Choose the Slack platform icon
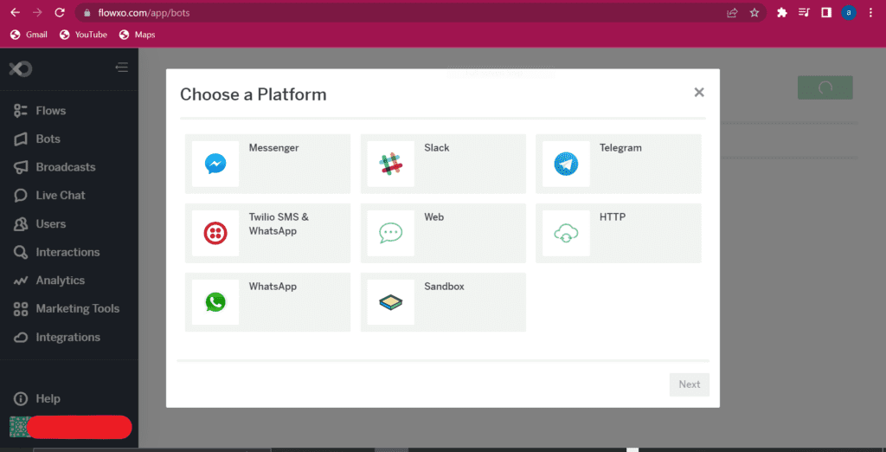The height and width of the screenshot is (452, 886). pyautogui.click(x=390, y=164)
